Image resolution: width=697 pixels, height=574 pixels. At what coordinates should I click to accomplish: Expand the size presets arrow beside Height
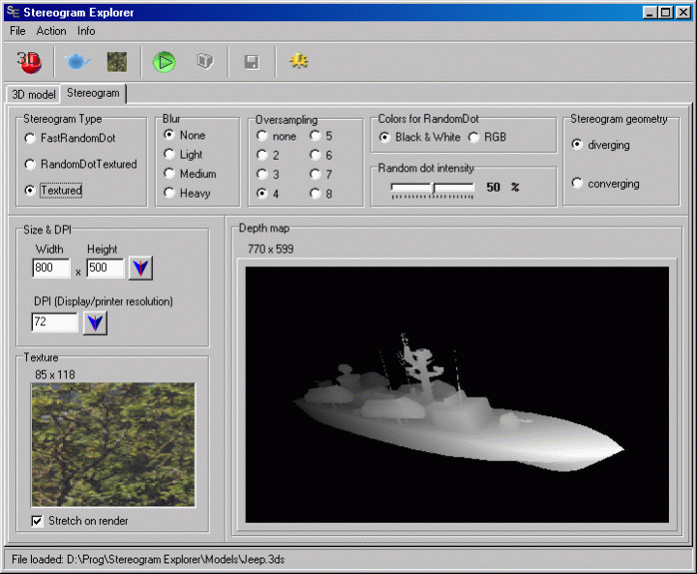(141, 268)
